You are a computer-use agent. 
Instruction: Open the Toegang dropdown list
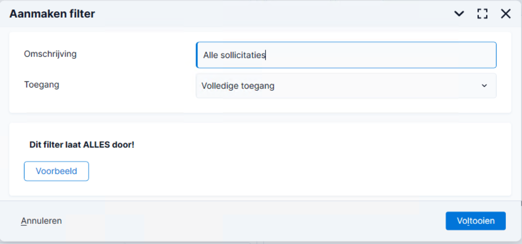coord(346,86)
